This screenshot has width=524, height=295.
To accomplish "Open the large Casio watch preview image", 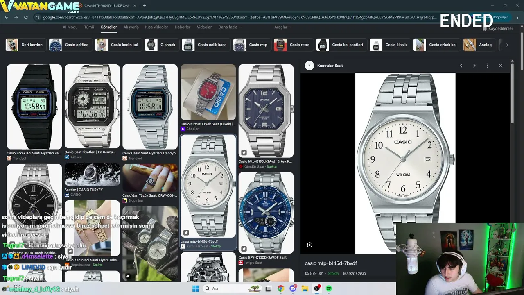I will (405, 163).
